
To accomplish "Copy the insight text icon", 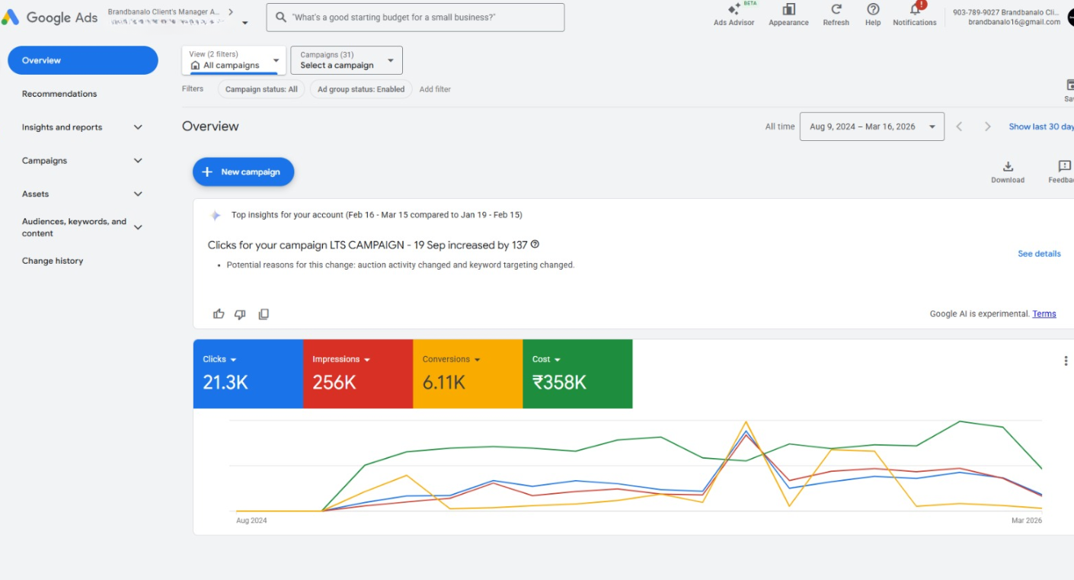I will (x=264, y=314).
